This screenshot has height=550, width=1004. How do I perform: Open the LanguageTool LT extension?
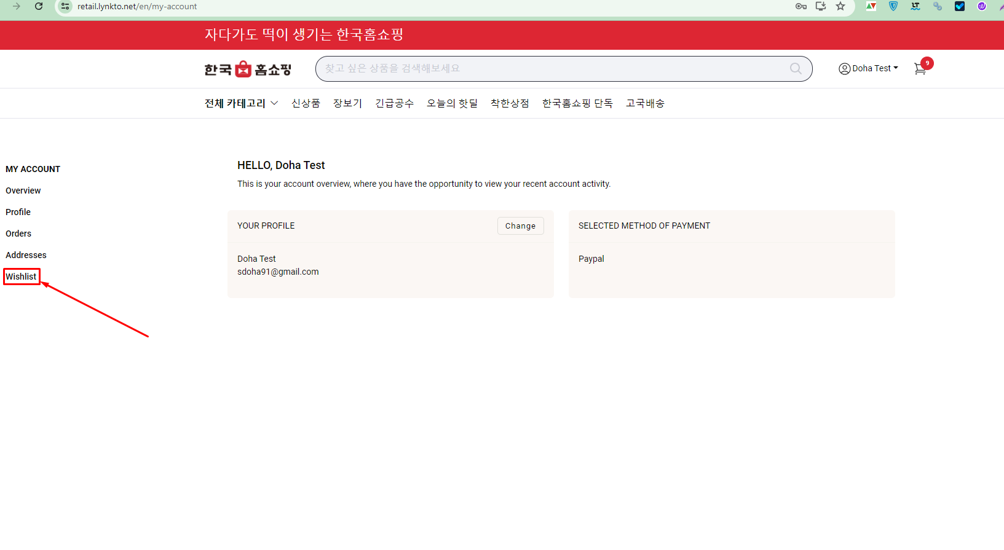point(915,6)
